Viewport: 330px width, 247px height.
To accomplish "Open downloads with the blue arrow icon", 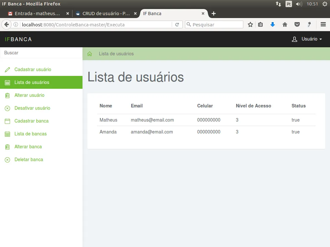I will [x=273, y=24].
